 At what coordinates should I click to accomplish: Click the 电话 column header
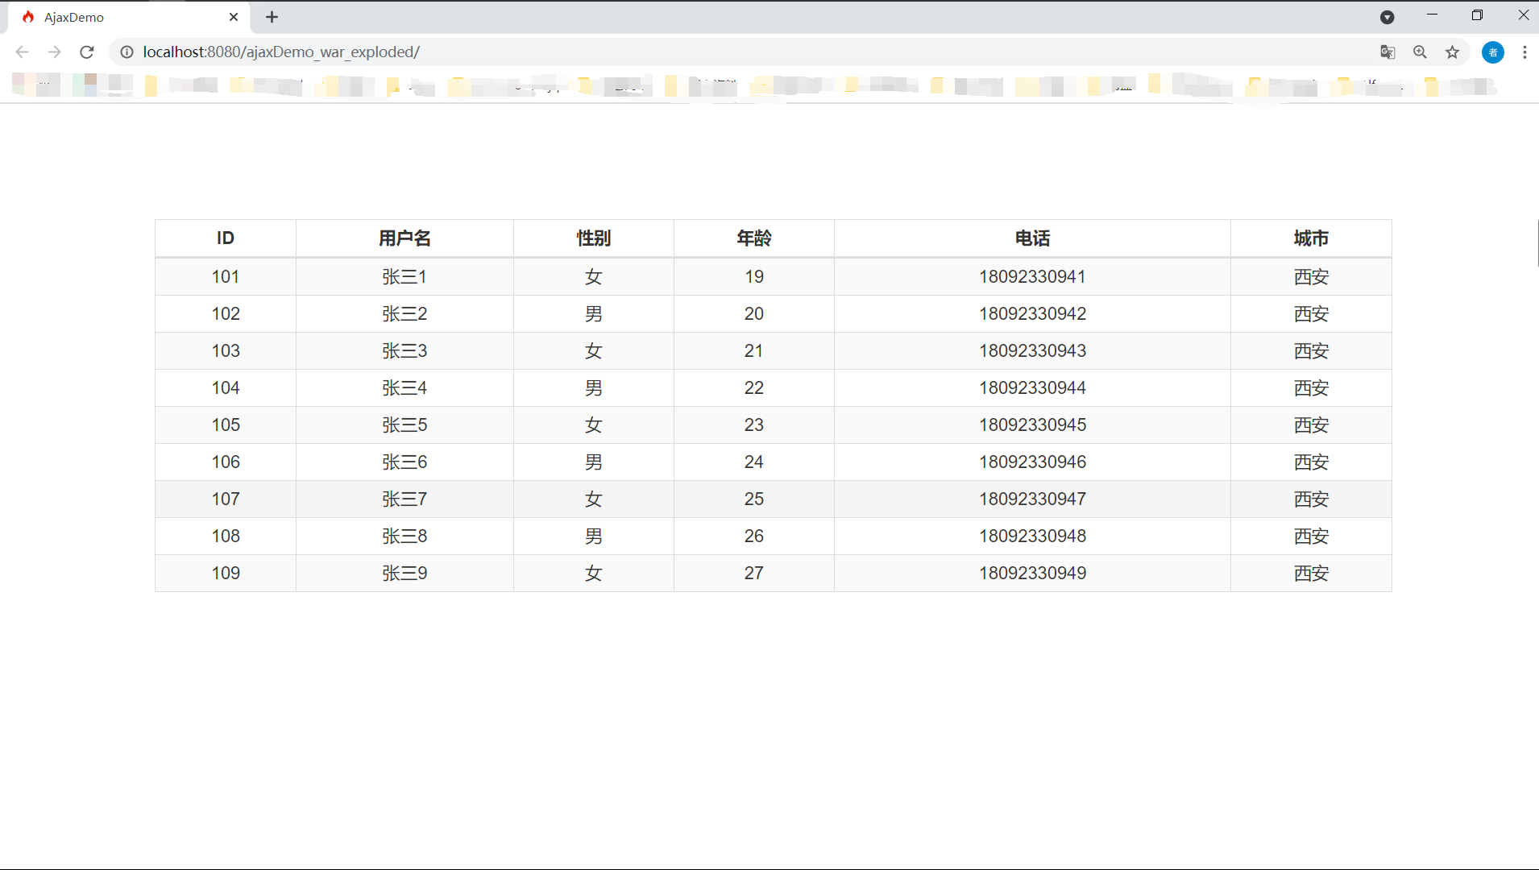[x=1032, y=238]
